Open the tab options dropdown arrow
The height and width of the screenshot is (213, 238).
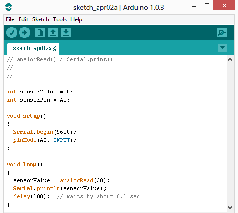[222, 47]
